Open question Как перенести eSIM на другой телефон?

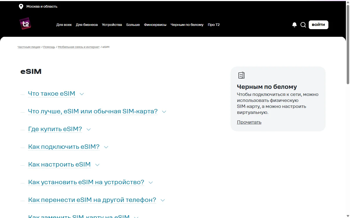pyautogui.click(x=92, y=200)
